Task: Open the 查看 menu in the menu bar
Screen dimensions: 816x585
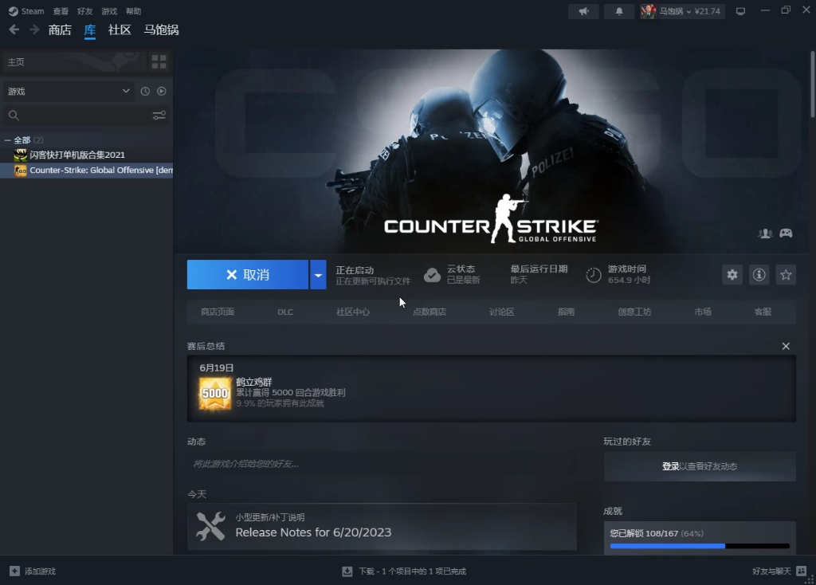Action: (x=61, y=11)
